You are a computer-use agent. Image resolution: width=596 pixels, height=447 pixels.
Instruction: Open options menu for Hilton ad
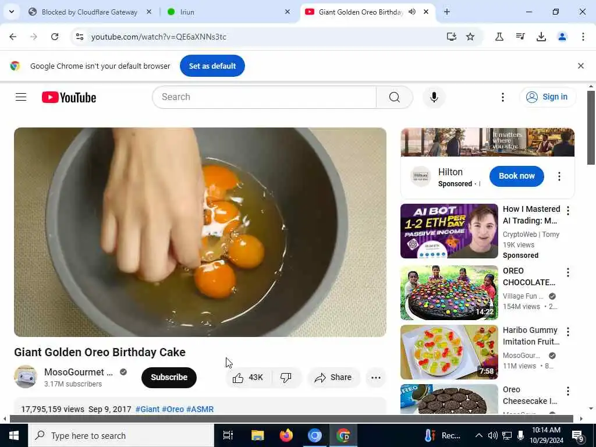coord(559,176)
